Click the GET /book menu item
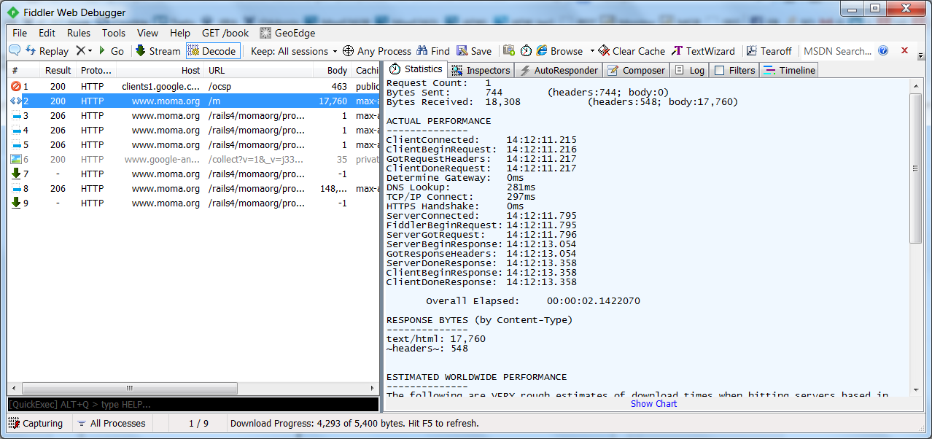Viewport: 932px width, 439px height. 225,33
